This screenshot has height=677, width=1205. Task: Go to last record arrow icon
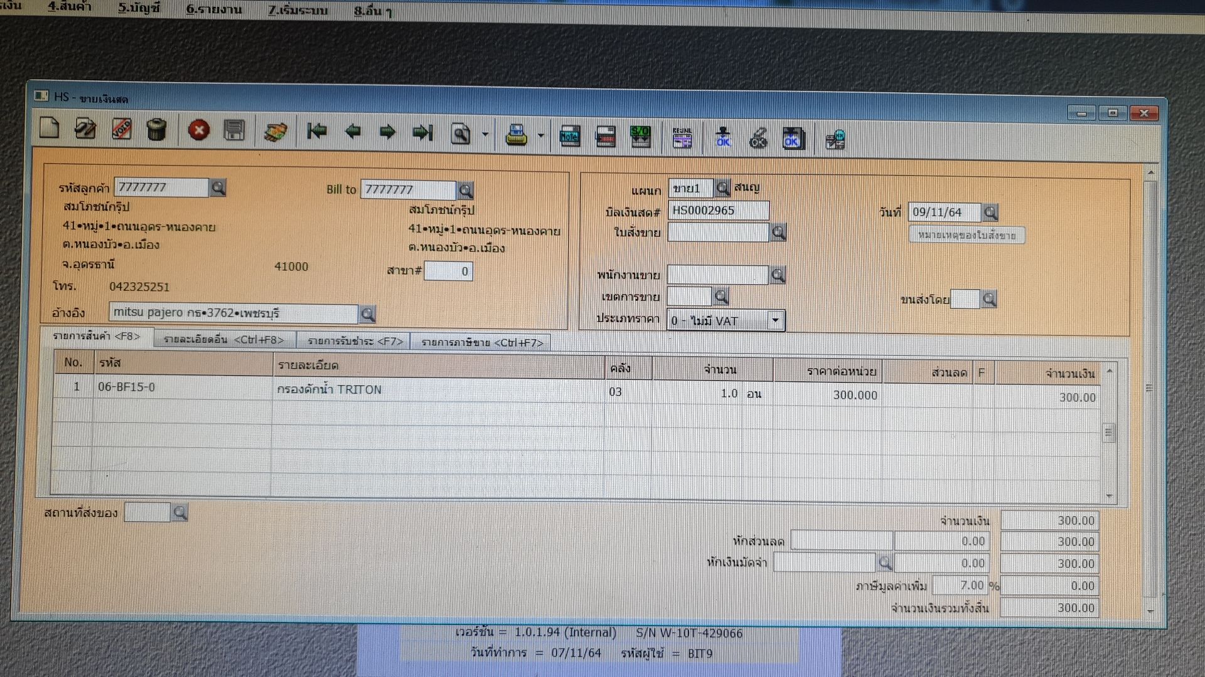click(423, 133)
